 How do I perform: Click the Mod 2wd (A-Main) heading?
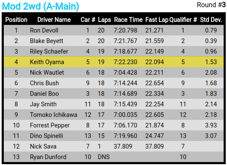coord(40,6)
